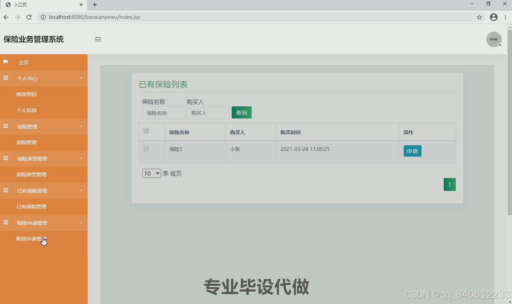Click the green 查询 search button

pos(242,112)
